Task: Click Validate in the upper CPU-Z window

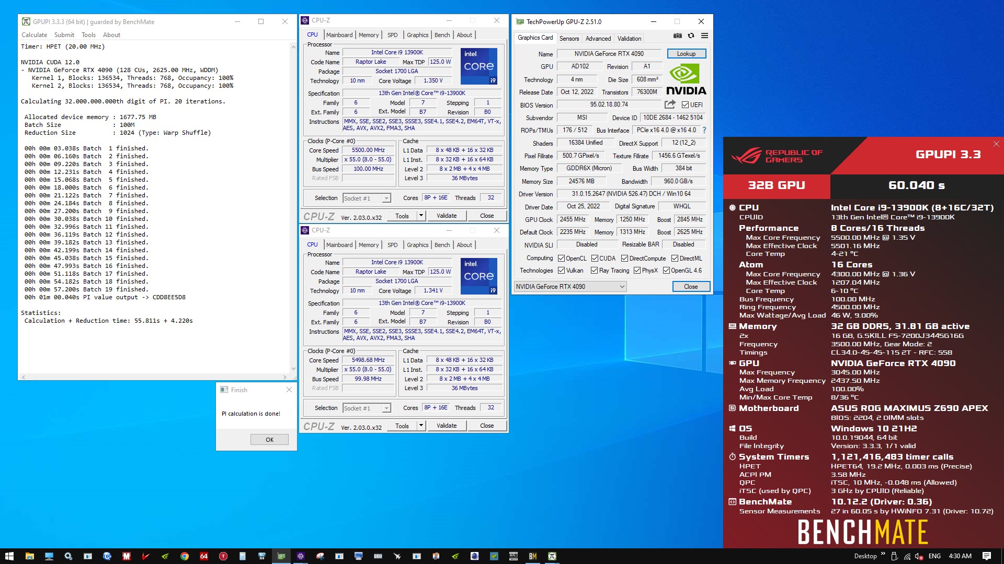Action: (447, 216)
